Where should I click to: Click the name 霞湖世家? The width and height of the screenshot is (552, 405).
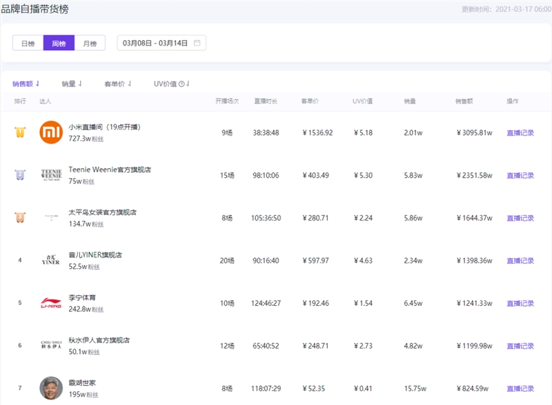[82, 383]
